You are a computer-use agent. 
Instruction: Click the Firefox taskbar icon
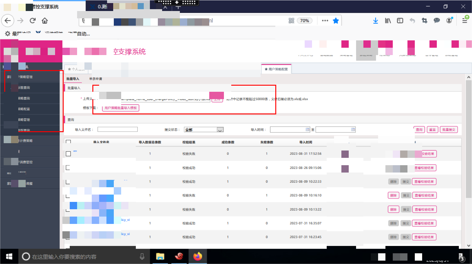click(x=198, y=256)
